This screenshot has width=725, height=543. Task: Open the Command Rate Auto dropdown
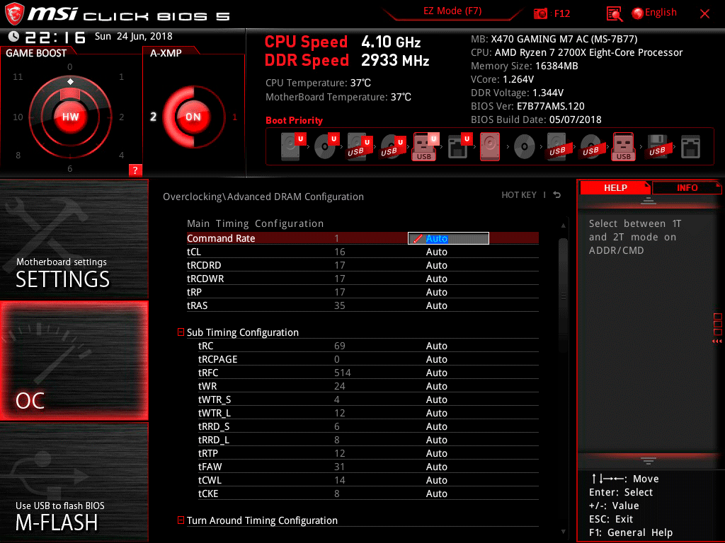pyautogui.click(x=448, y=238)
